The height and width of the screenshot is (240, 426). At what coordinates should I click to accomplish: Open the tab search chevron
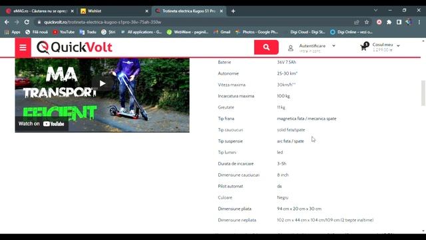tap(375, 11)
